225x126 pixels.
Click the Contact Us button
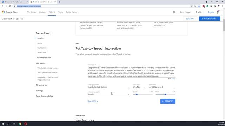pyautogui.click(x=190, y=19)
